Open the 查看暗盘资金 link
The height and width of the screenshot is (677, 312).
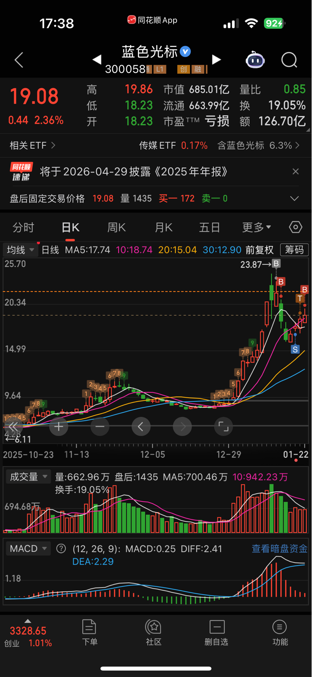click(280, 549)
